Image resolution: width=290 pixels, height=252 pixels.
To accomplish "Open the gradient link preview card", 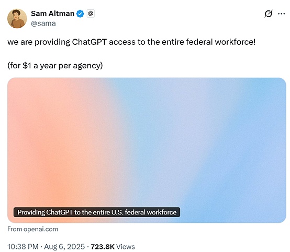I will coord(147,150).
